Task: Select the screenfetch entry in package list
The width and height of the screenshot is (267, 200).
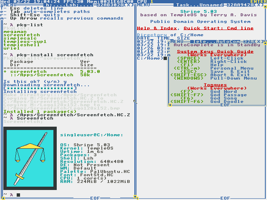Action: (x=22, y=35)
